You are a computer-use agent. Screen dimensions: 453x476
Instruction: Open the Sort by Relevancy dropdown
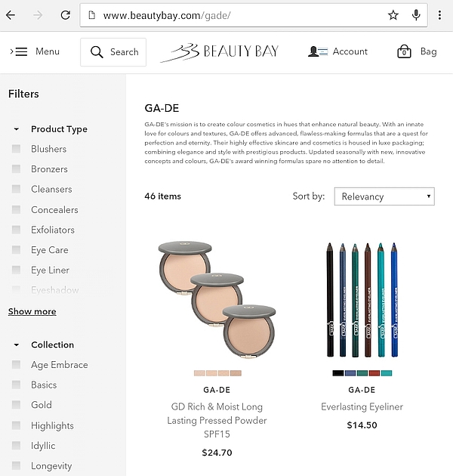[384, 196]
